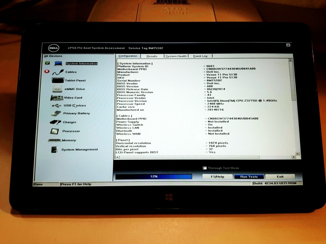This screenshot has width=326, height=244.
Task: Click the F1/Help button
Action: (218, 176)
